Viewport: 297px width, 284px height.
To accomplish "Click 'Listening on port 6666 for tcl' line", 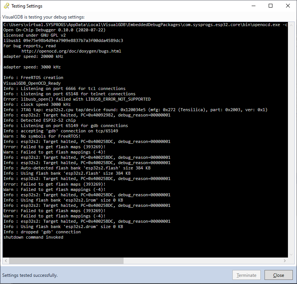I will (64, 88).
